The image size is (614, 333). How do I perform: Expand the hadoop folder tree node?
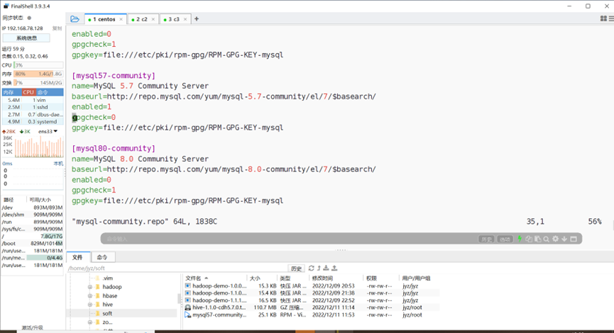pyautogui.click(x=90, y=286)
